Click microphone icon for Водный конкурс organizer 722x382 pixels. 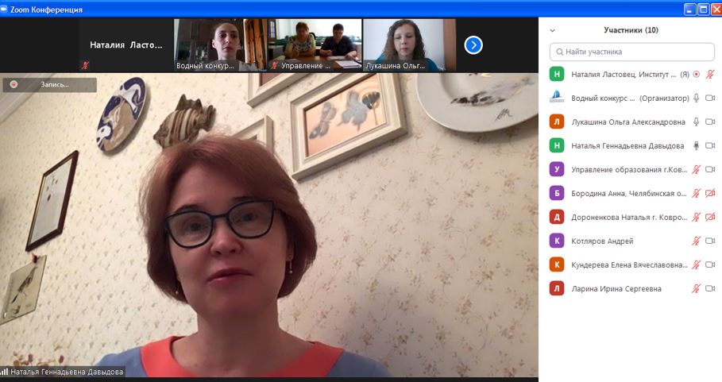(x=696, y=98)
